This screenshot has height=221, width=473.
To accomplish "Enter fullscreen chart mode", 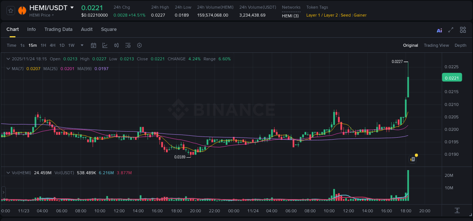I will tap(451, 30).
